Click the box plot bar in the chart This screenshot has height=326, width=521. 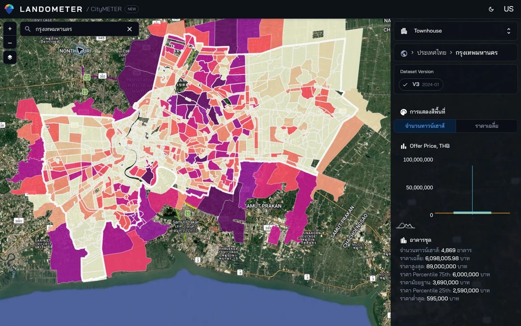tap(472, 213)
